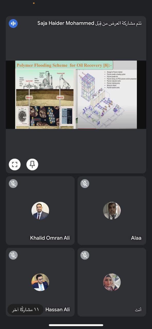Tap the bottom home gesture bar

[x=76, y=325]
